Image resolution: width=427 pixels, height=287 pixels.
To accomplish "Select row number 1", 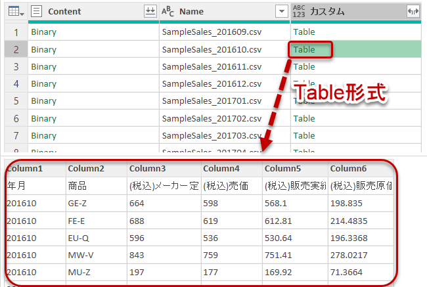I will (x=16, y=32).
